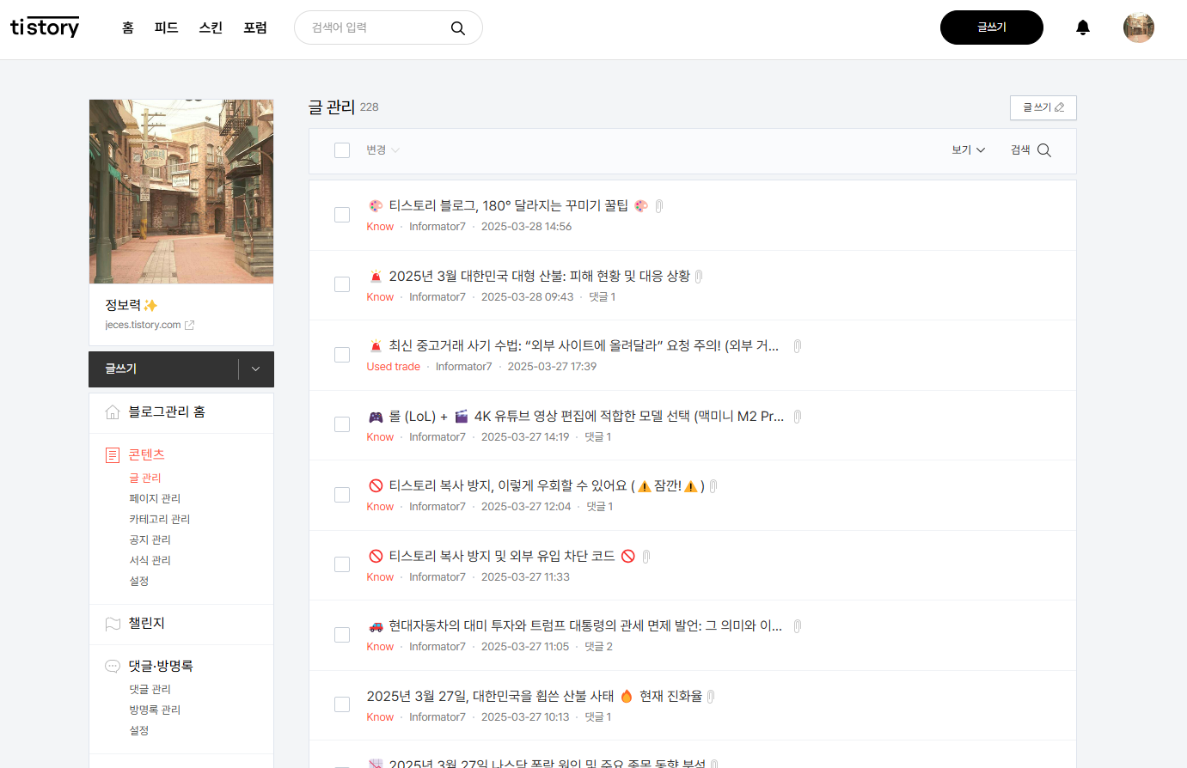1187x768 pixels.
Task: Click the attachment clip on 중고거래 사기 수법 post
Action: click(798, 346)
